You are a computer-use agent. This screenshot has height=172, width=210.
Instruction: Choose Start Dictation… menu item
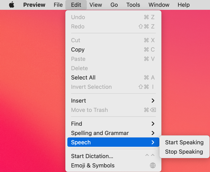coord(113,156)
